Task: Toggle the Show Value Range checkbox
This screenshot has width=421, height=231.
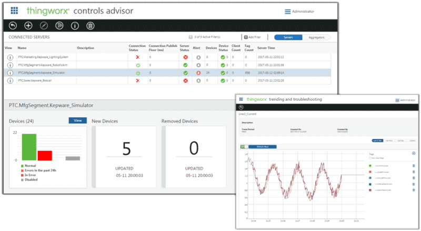Action: (370, 158)
